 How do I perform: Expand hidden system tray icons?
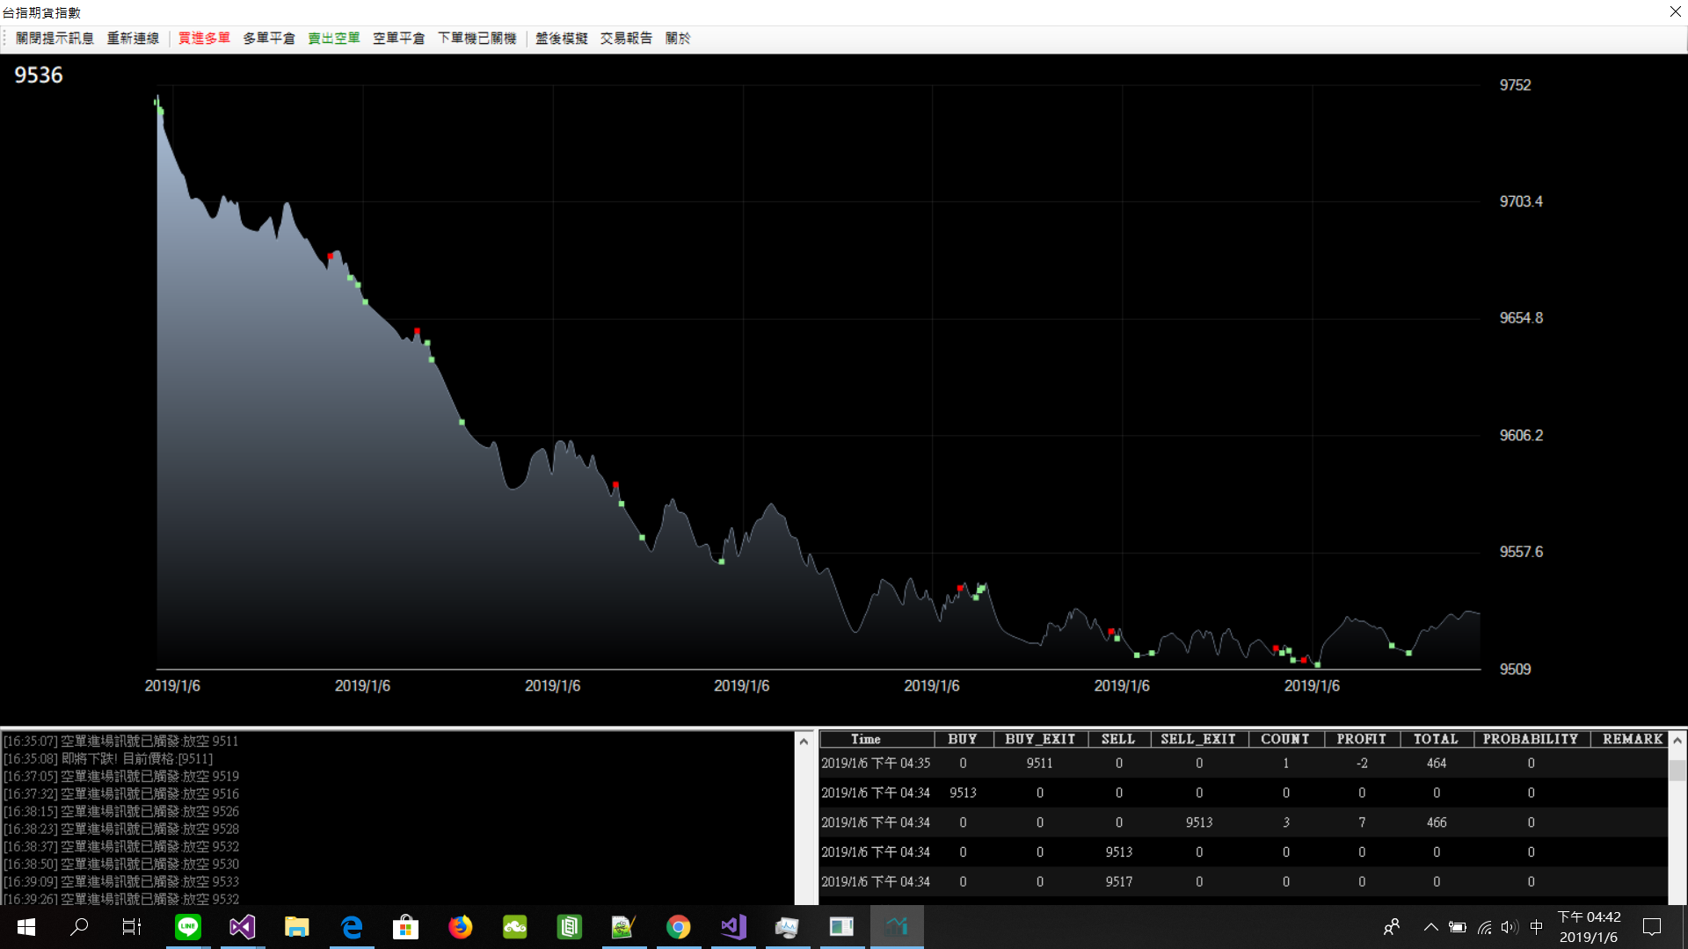tap(1431, 927)
